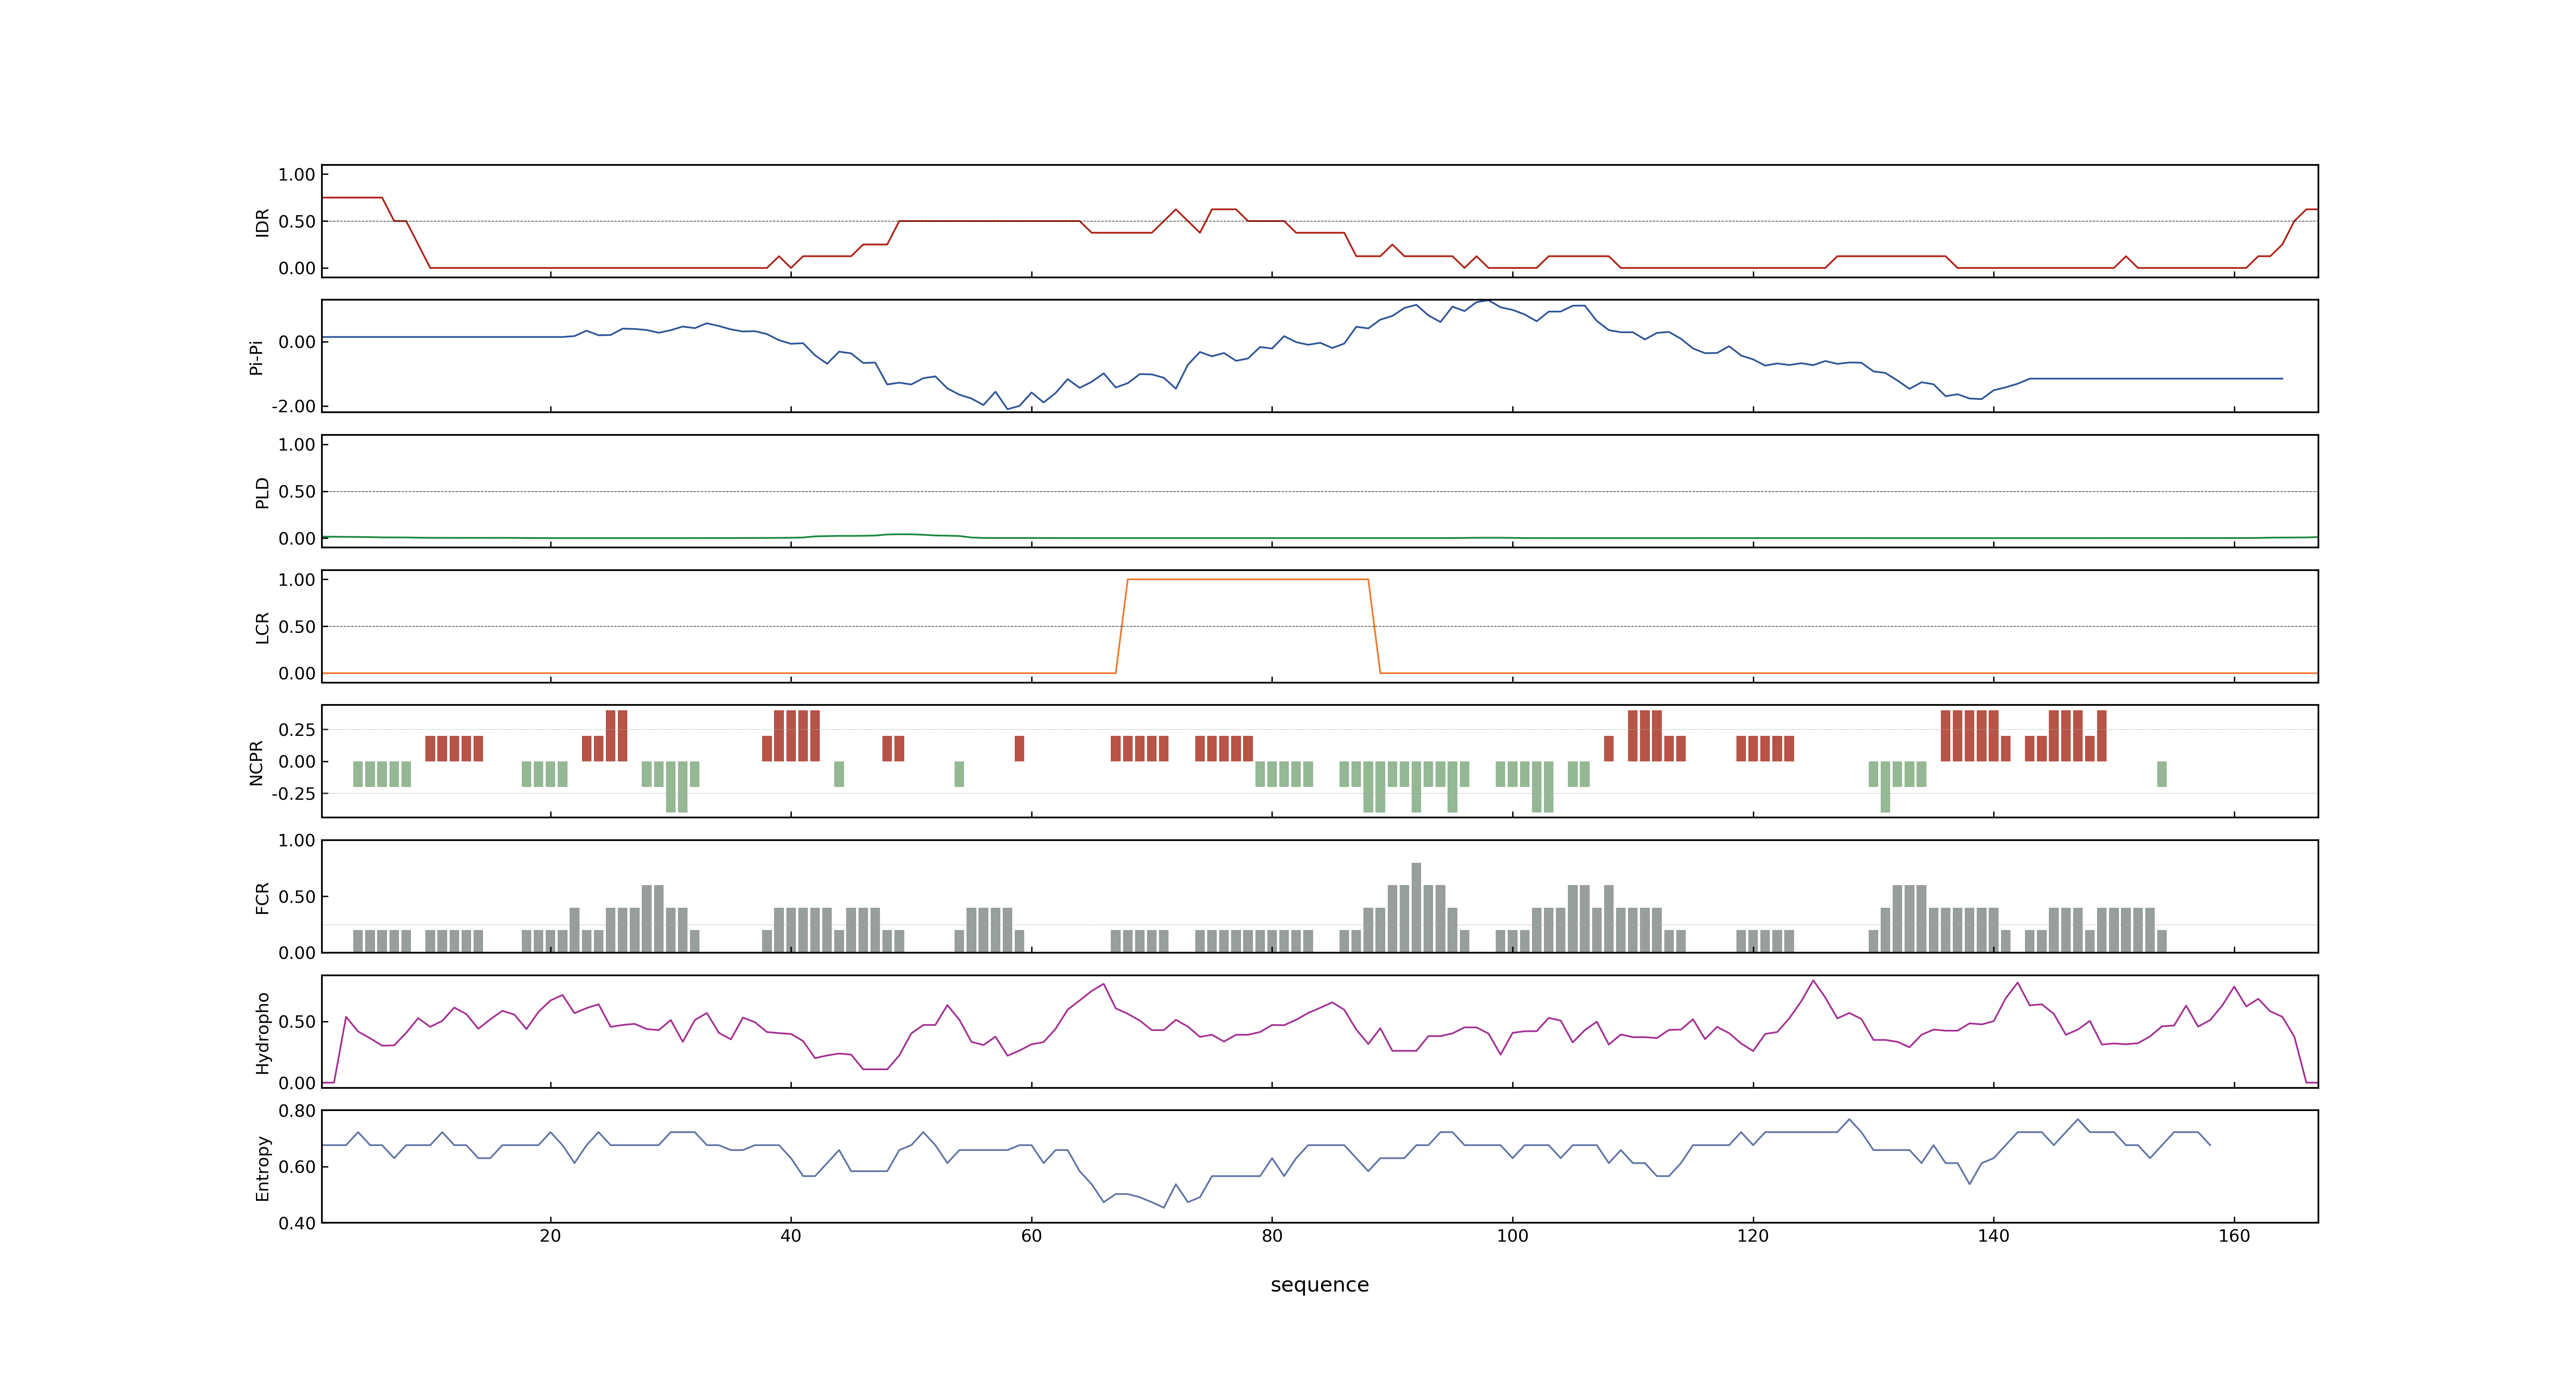Click the LCR plateau line at value 1.00

coord(1247,579)
